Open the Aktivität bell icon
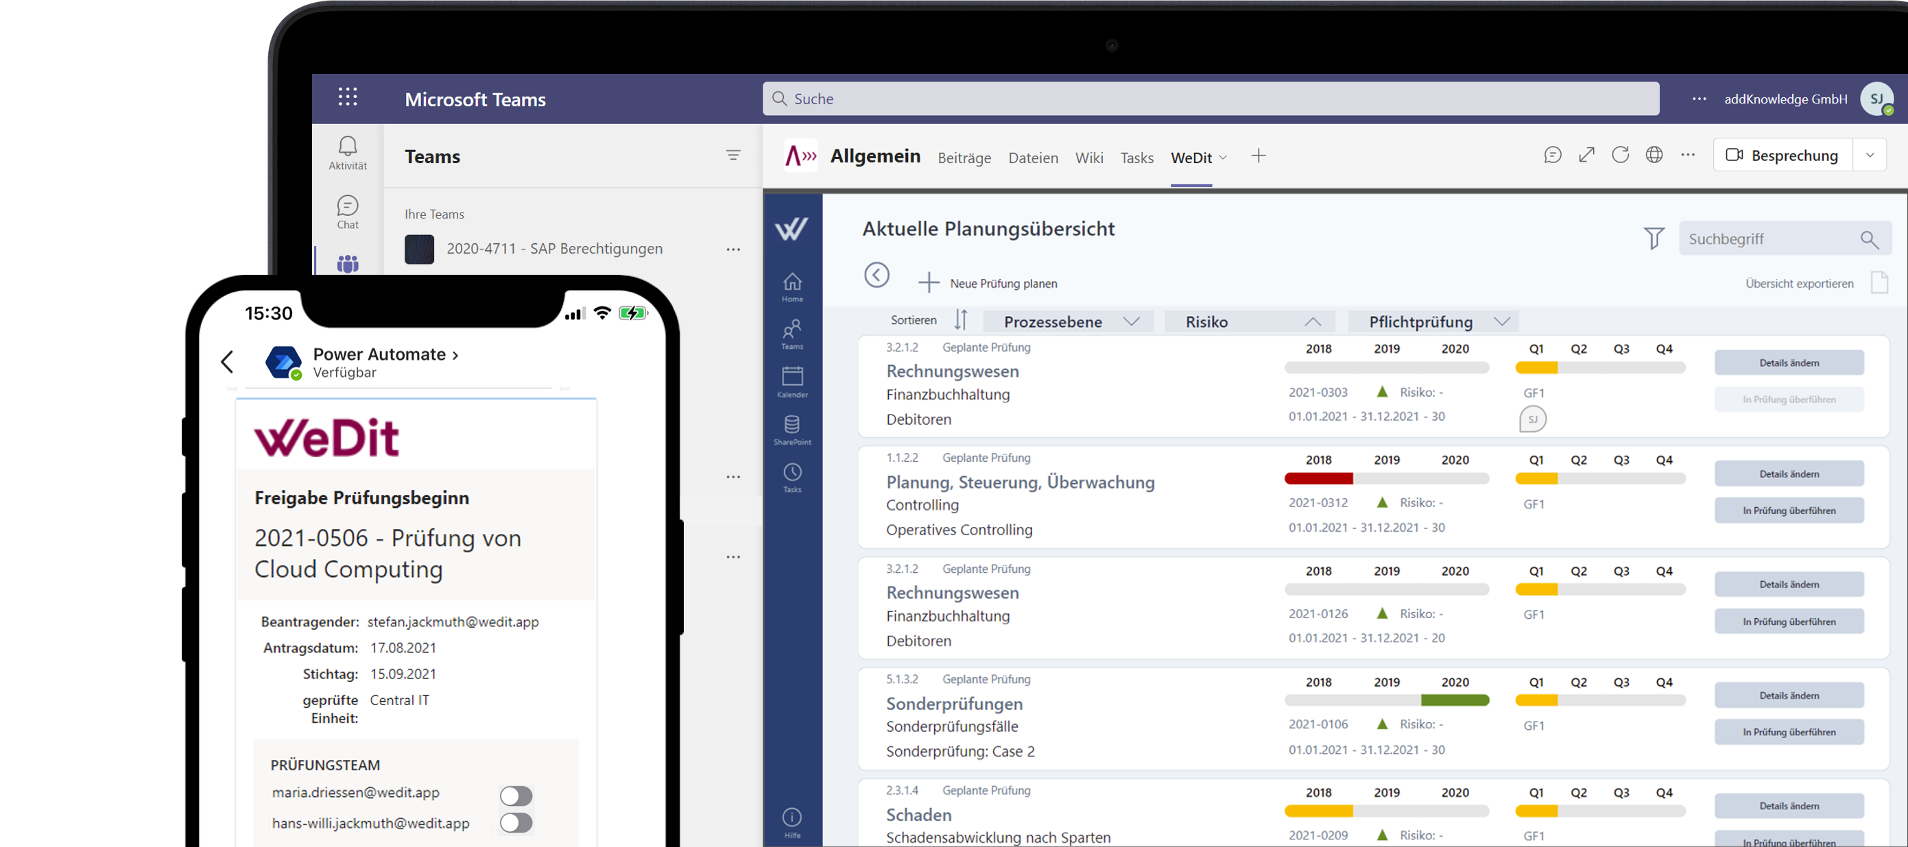 coord(348,146)
